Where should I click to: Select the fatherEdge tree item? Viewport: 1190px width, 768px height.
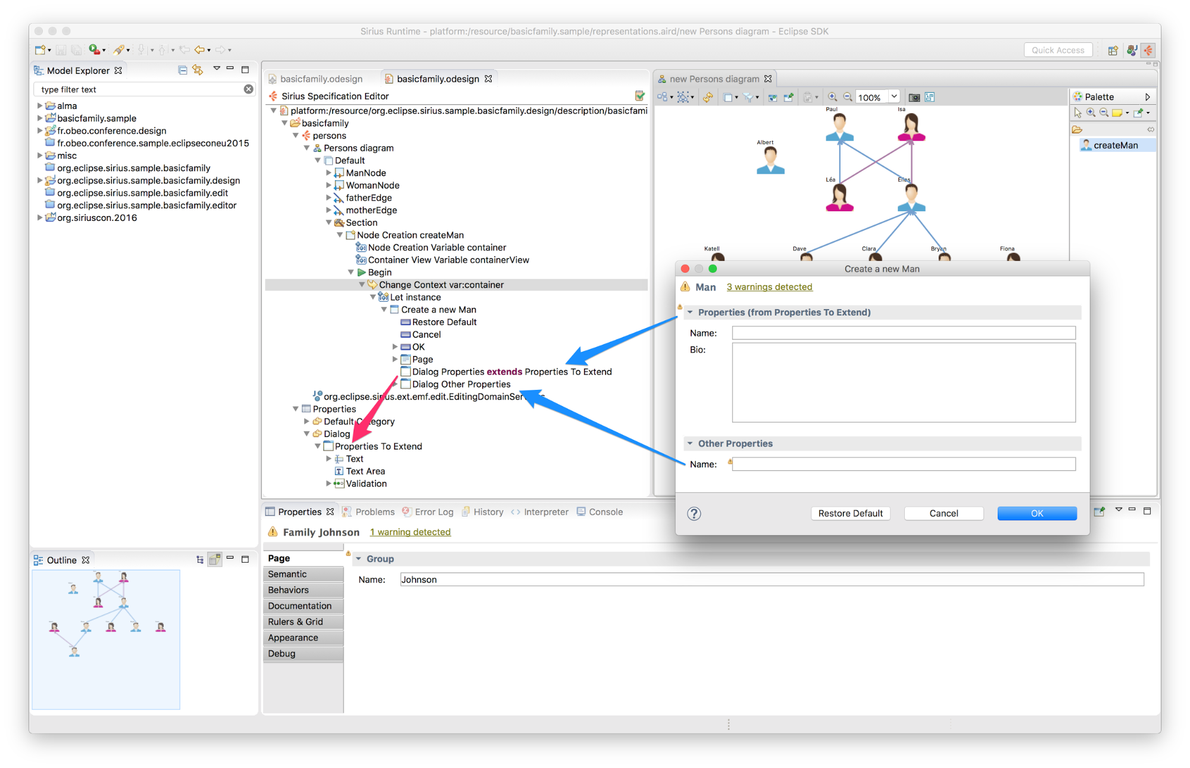(x=362, y=198)
